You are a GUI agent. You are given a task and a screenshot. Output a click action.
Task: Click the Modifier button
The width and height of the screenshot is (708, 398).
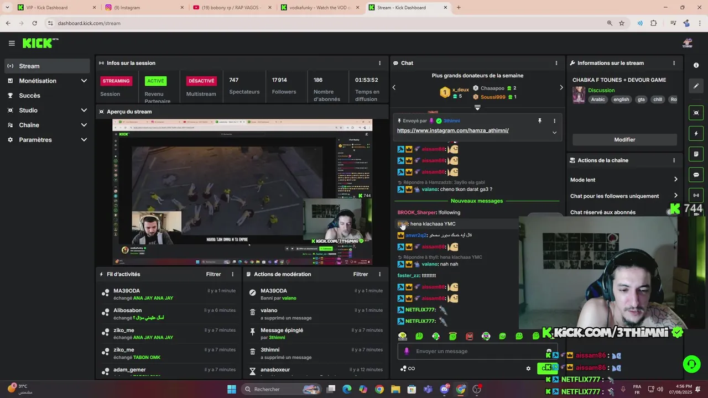(x=624, y=140)
